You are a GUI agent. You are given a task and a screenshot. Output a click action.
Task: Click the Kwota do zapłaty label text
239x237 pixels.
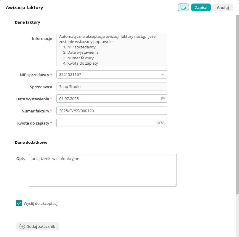[33, 123]
